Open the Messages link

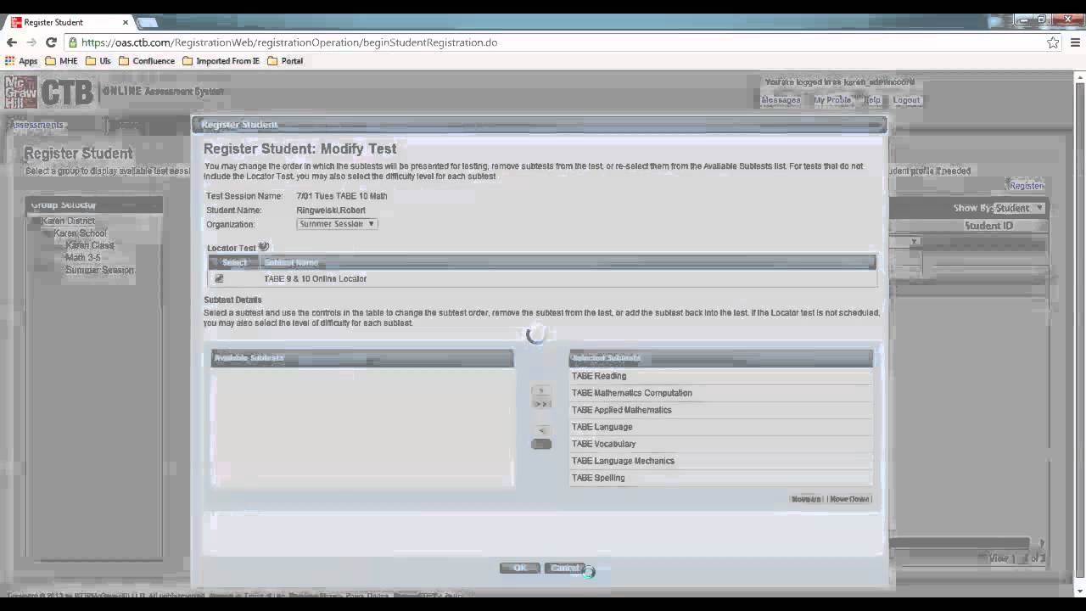tap(781, 100)
